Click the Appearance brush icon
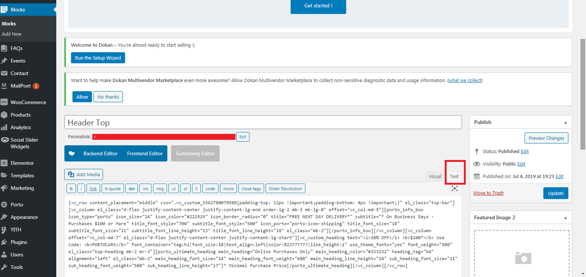This screenshot has width=586, height=277. (x=4, y=217)
